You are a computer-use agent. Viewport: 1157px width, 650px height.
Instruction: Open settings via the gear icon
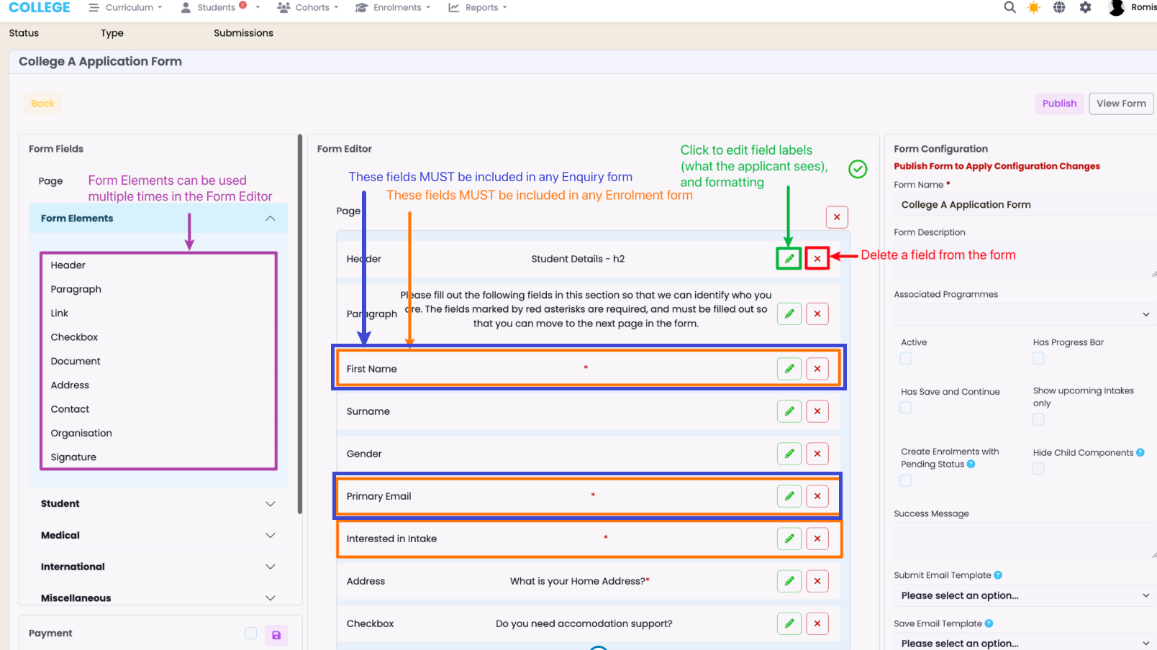pos(1085,7)
